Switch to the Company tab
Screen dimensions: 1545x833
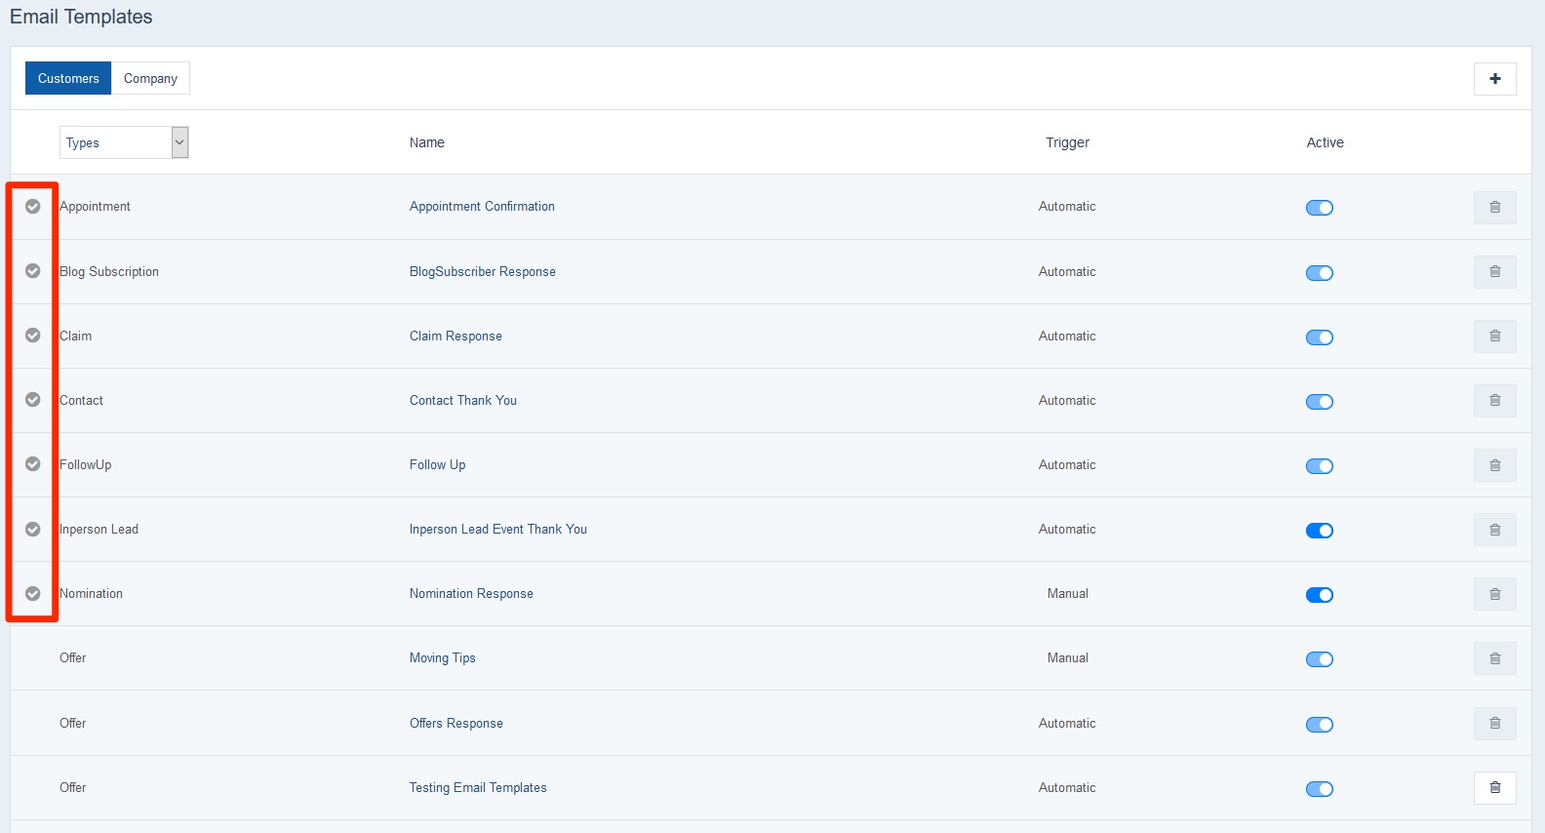150,79
